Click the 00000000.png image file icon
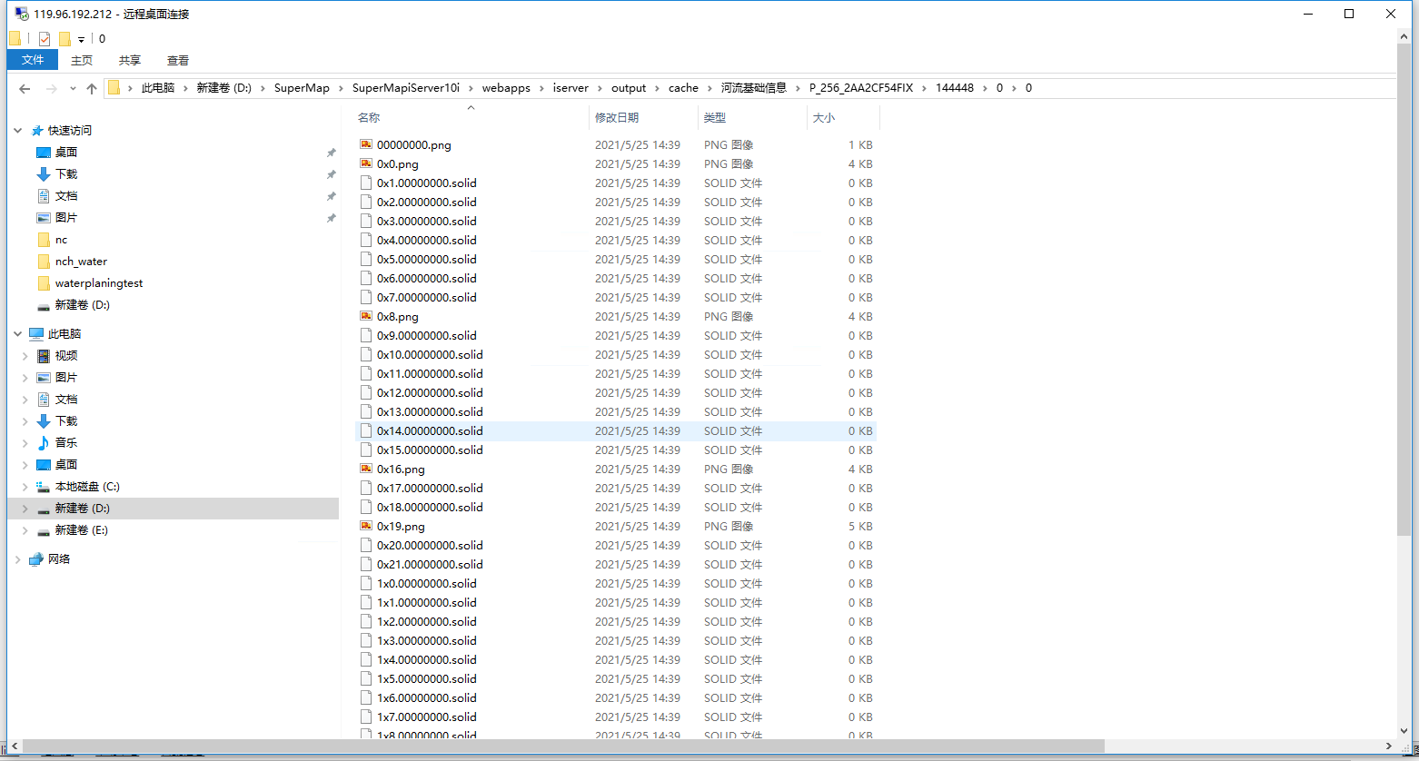1419x761 pixels. click(x=366, y=145)
